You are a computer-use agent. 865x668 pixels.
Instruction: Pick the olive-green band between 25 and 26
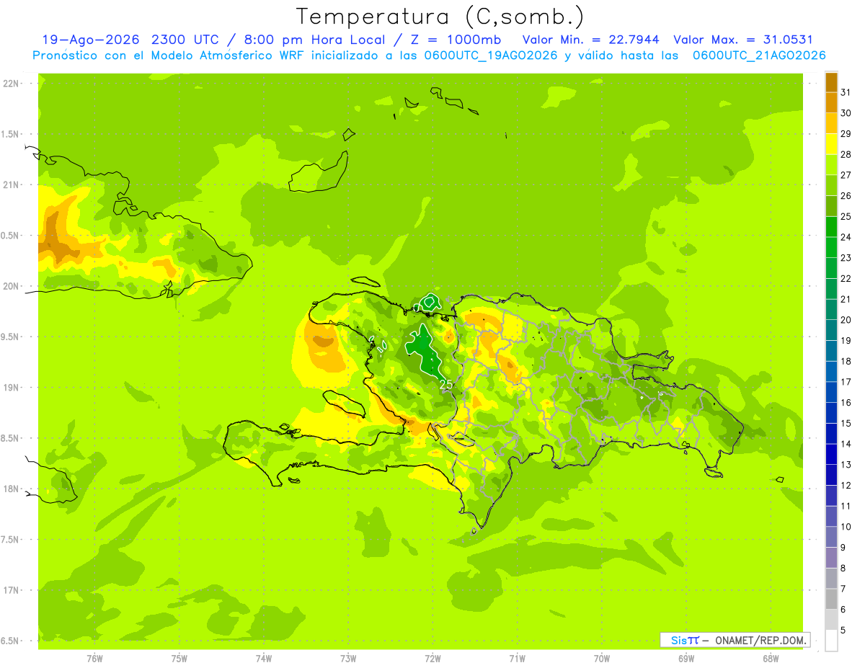coord(831,206)
